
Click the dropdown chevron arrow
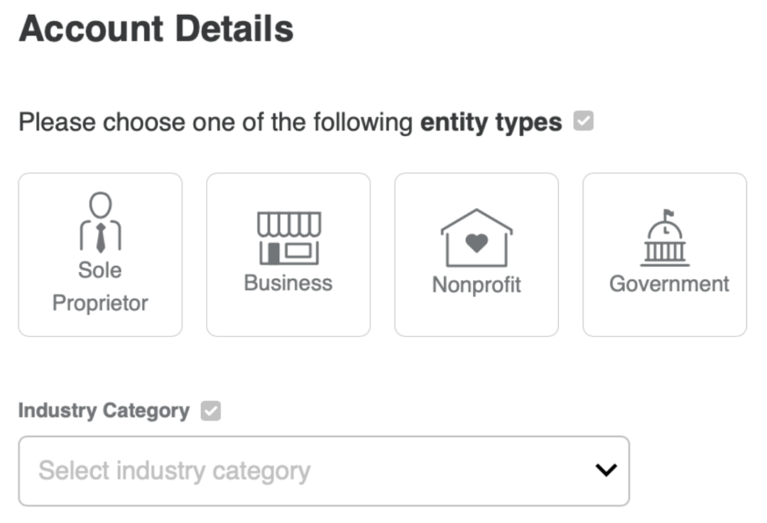(606, 470)
